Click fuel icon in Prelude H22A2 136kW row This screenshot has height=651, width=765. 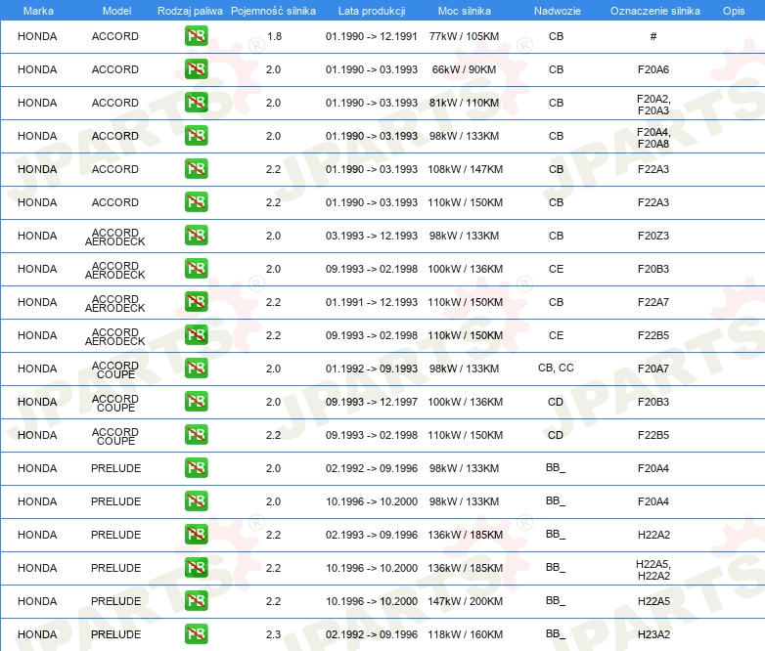click(x=196, y=535)
